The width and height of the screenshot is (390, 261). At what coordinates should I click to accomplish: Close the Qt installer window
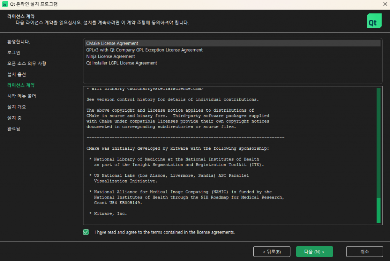click(x=385, y=4)
